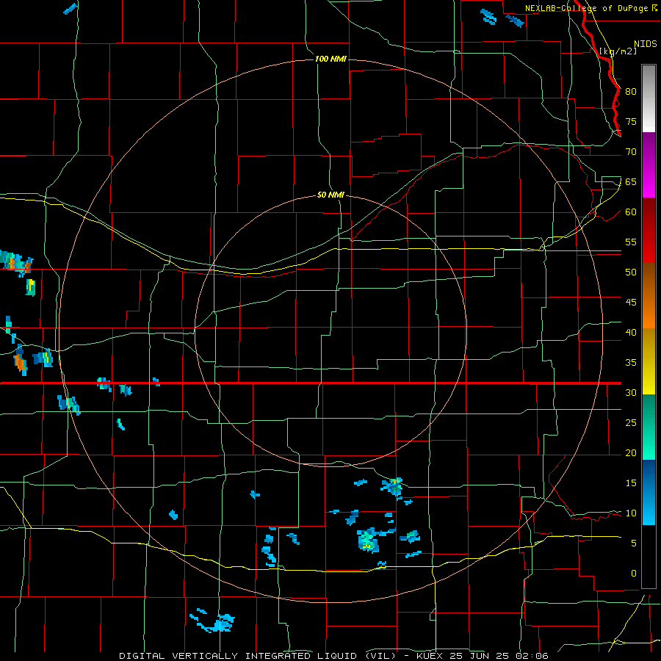This screenshot has height=661, width=661.
Task: Click the 0 value on the color scale
Action: pyautogui.click(x=634, y=574)
